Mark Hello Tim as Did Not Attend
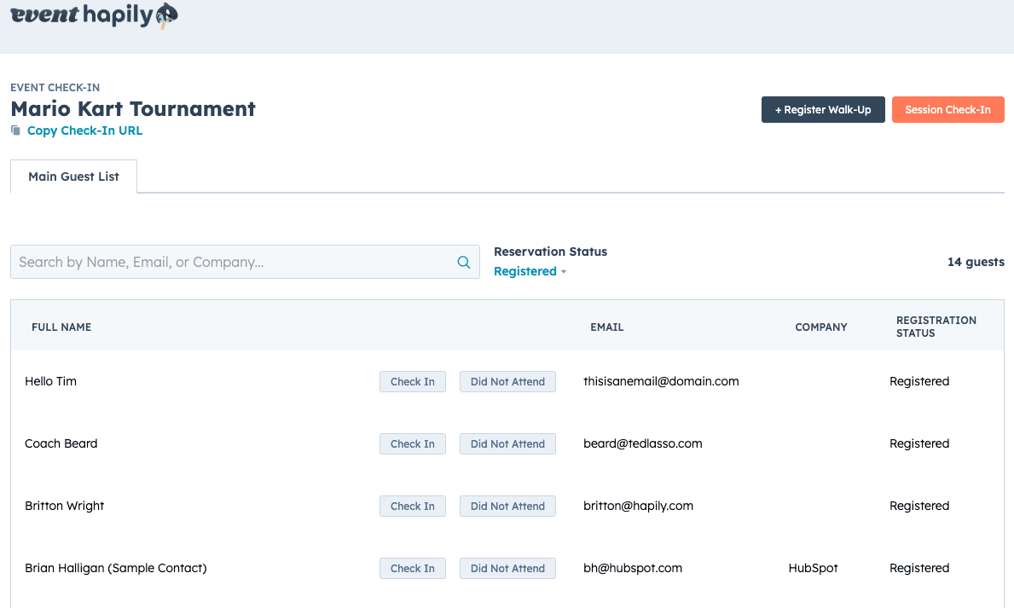 tap(507, 382)
